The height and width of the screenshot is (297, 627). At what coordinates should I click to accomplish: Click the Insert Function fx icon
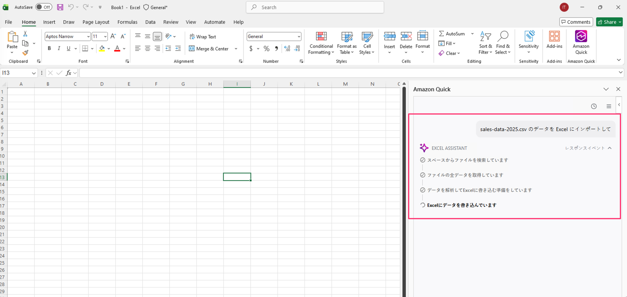68,73
